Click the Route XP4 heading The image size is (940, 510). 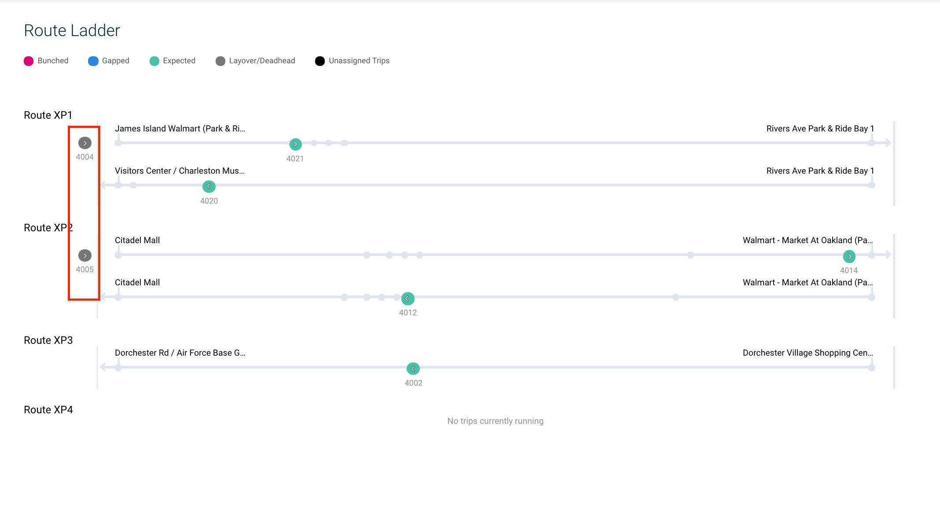(48, 410)
